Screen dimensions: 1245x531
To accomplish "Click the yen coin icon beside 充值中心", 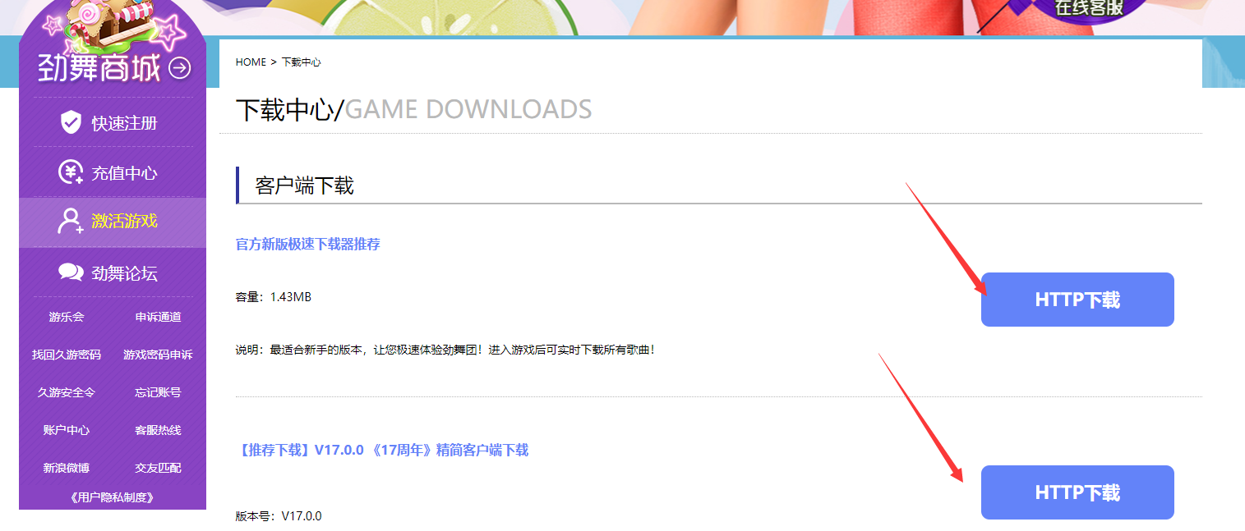I will pos(71,172).
